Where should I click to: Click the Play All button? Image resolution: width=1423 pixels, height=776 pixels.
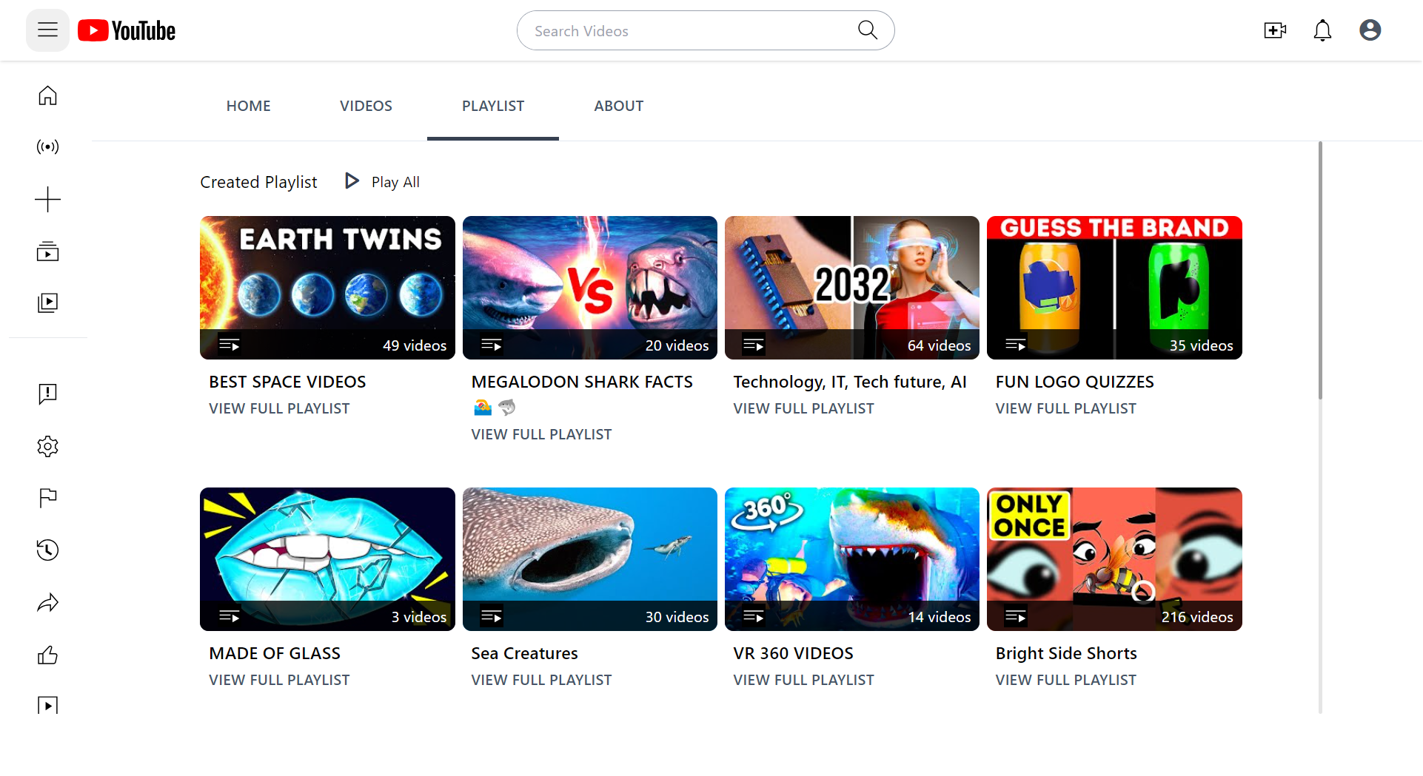382,181
